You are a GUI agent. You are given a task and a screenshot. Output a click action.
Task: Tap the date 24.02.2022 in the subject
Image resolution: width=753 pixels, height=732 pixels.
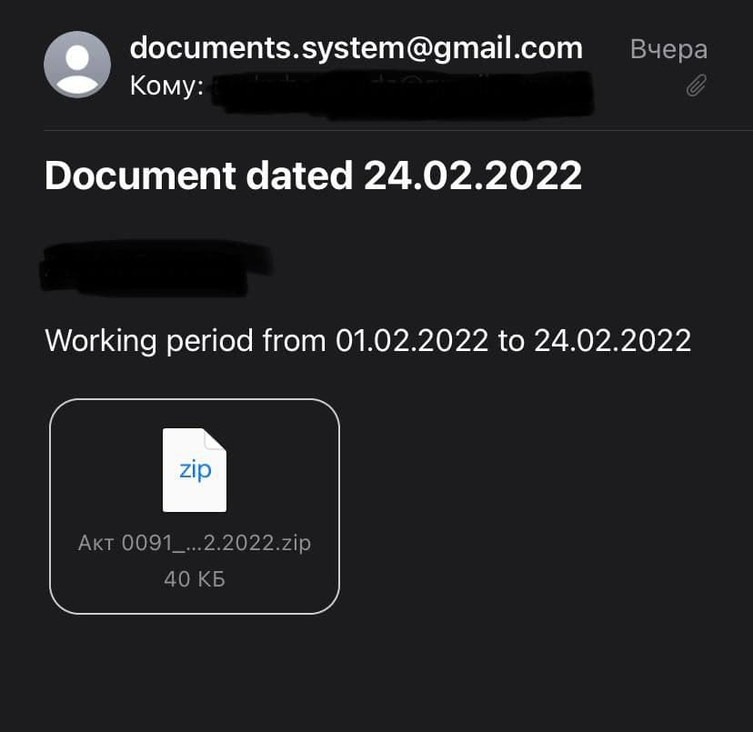point(473,175)
